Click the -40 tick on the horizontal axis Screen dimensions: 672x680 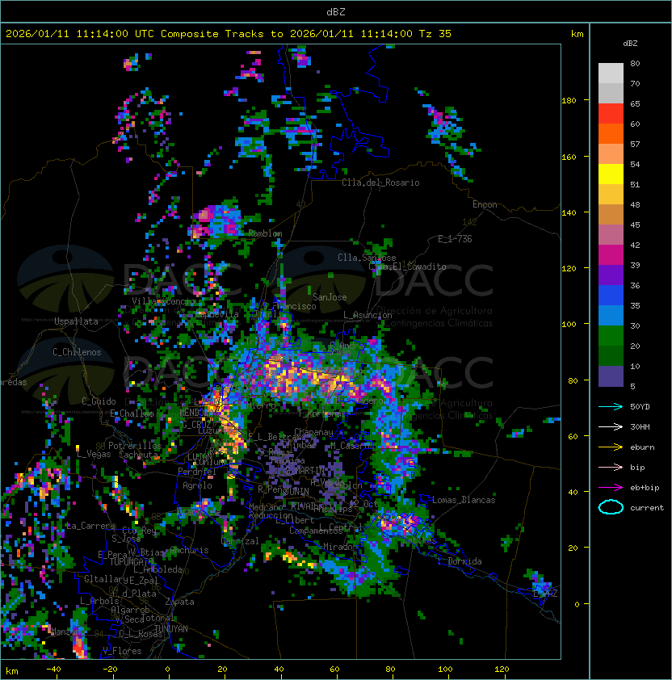pyautogui.click(x=53, y=670)
